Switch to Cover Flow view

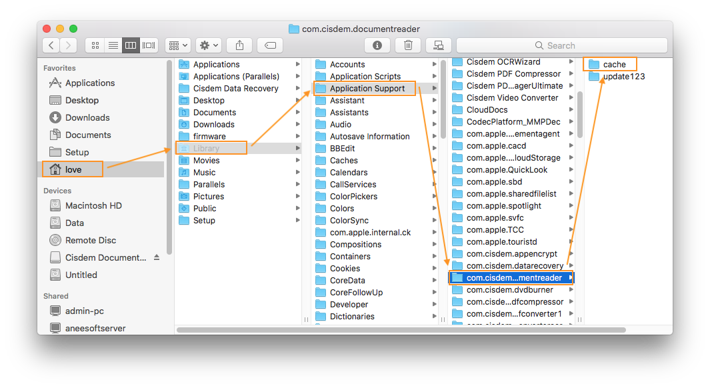(149, 45)
